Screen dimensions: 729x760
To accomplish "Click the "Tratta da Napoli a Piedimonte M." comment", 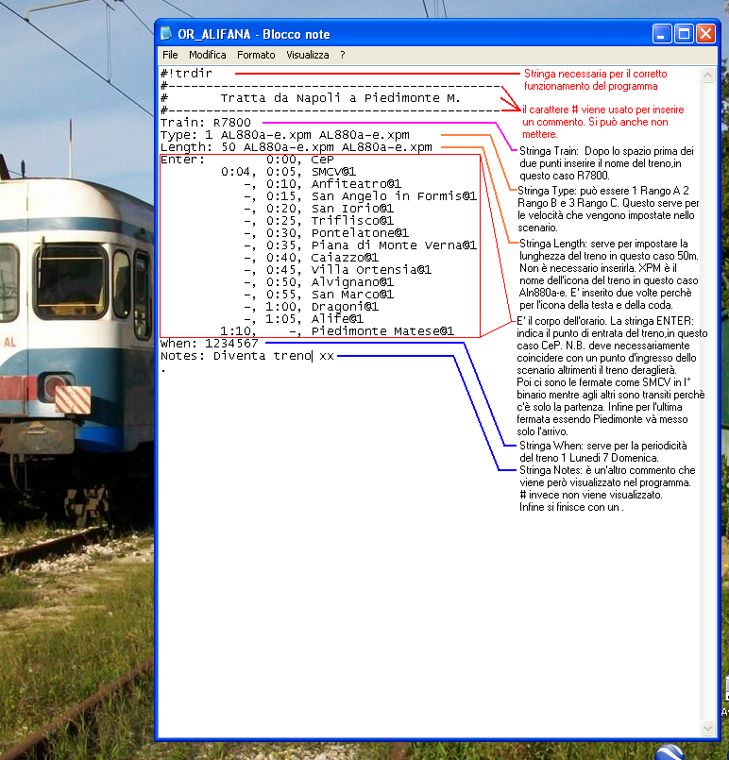I will [x=339, y=98].
